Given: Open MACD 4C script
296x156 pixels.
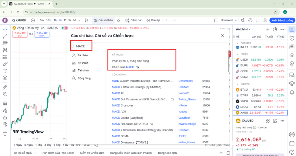Looking at the screenshot, I should [x=118, y=93].
